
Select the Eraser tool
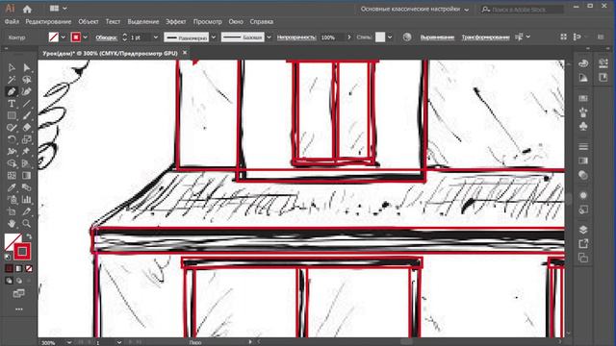coord(26,128)
